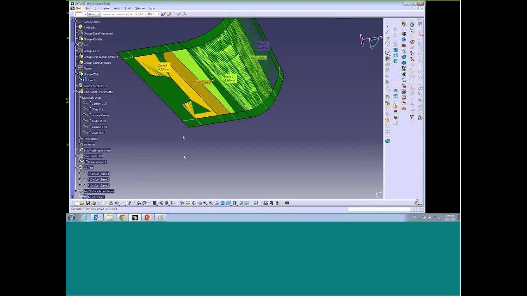Select Group-Core in the tree
This screenshot has height=296, width=527.
(x=91, y=51)
